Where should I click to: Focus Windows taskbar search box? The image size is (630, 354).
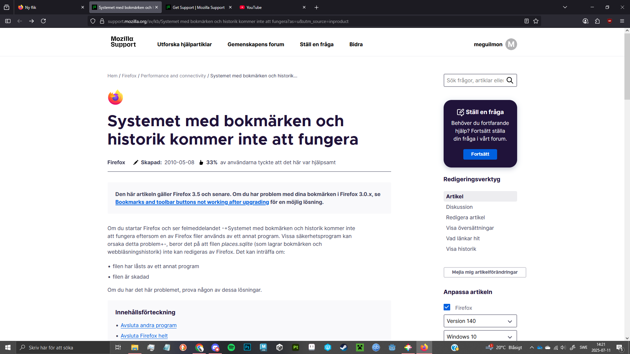click(x=63, y=347)
